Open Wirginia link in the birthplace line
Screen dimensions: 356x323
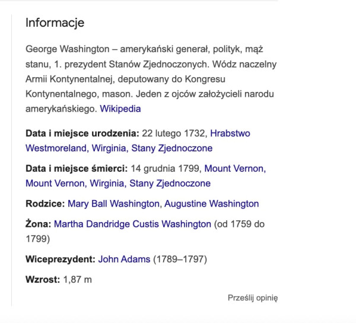(110, 148)
